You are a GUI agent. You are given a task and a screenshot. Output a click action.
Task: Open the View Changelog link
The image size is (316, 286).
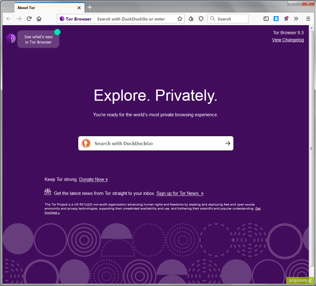click(x=288, y=40)
